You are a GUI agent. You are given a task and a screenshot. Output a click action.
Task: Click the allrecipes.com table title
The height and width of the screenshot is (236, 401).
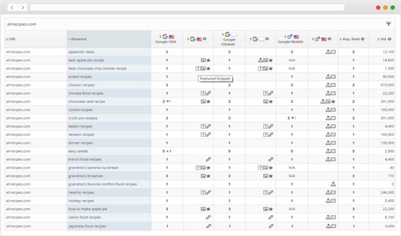tap(22, 24)
